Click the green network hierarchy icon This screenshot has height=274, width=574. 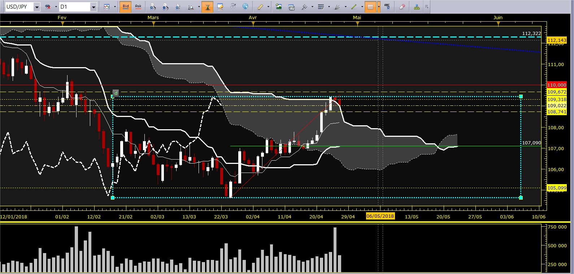(x=417, y=7)
